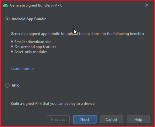Click the APK option label text

(15, 85)
